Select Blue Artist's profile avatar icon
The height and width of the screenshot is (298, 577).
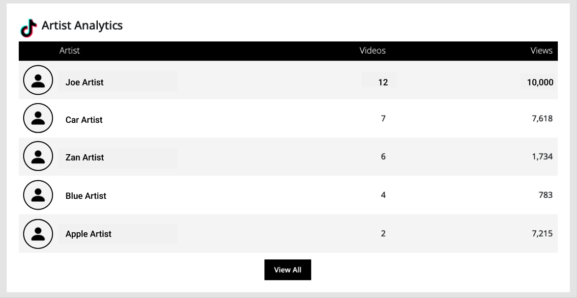pos(38,195)
